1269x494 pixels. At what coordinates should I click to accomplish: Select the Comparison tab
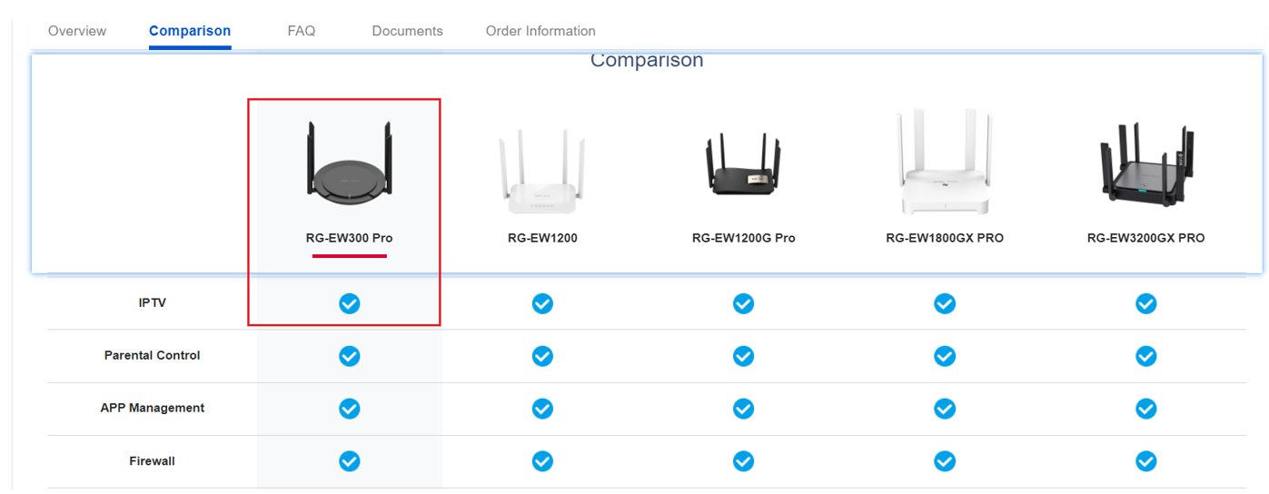190,31
